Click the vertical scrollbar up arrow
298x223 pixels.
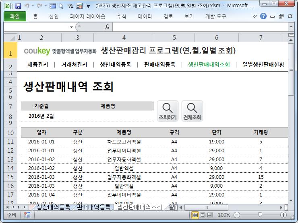(291, 40)
